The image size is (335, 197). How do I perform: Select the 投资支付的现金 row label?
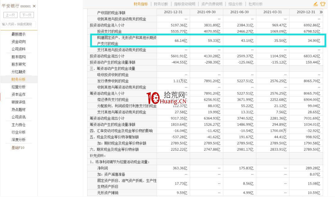(109, 31)
